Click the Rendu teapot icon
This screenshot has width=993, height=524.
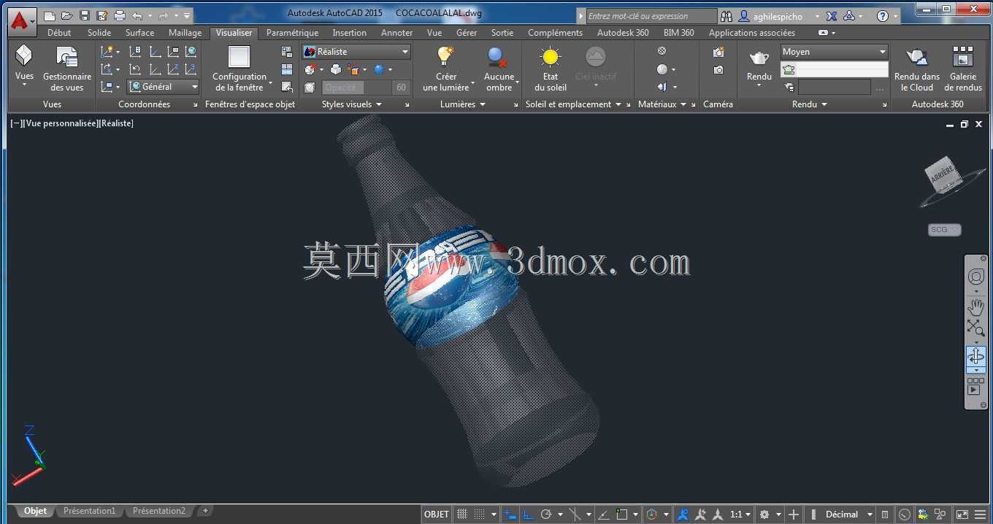(x=759, y=58)
